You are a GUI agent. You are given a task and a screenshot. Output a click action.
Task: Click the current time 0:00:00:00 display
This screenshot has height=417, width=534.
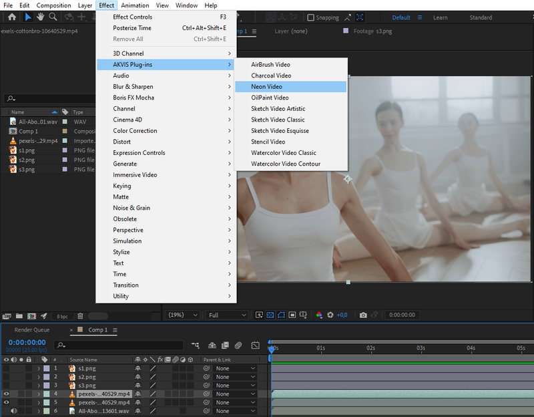pyautogui.click(x=27, y=342)
